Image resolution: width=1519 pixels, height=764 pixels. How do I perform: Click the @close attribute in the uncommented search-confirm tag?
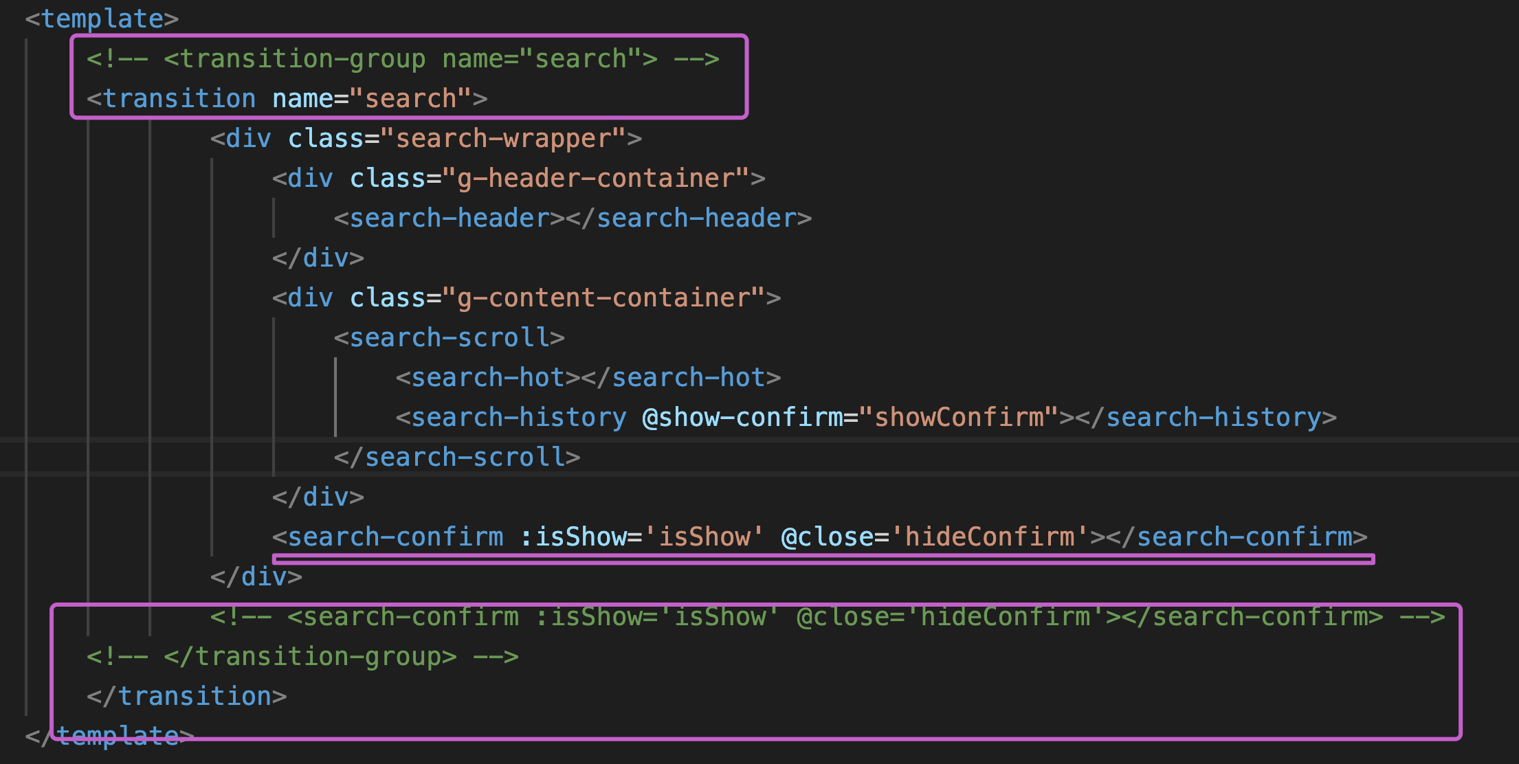pos(828,537)
